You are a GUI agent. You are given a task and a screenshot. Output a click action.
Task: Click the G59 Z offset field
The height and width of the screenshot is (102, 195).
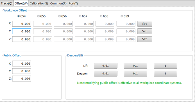[x=126, y=39]
